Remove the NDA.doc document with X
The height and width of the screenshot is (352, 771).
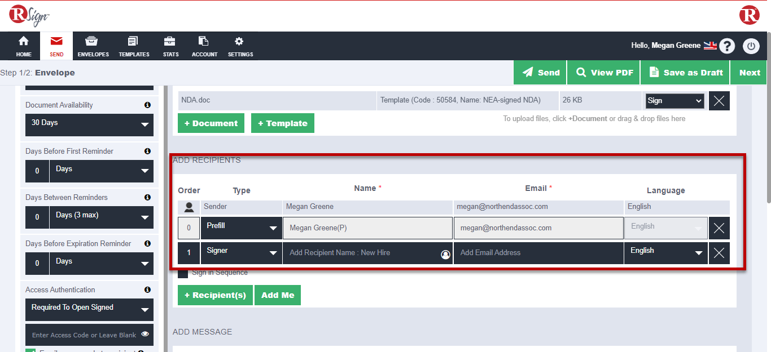click(719, 101)
